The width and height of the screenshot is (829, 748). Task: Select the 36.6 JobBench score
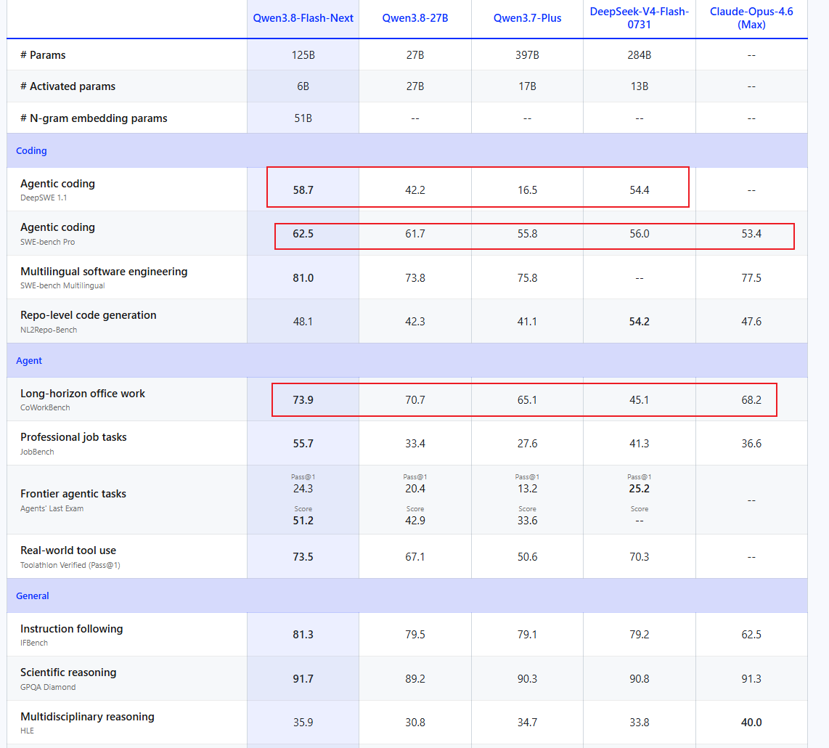751,443
